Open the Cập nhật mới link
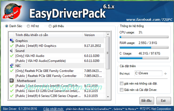The image size is (174, 111). (53, 109)
